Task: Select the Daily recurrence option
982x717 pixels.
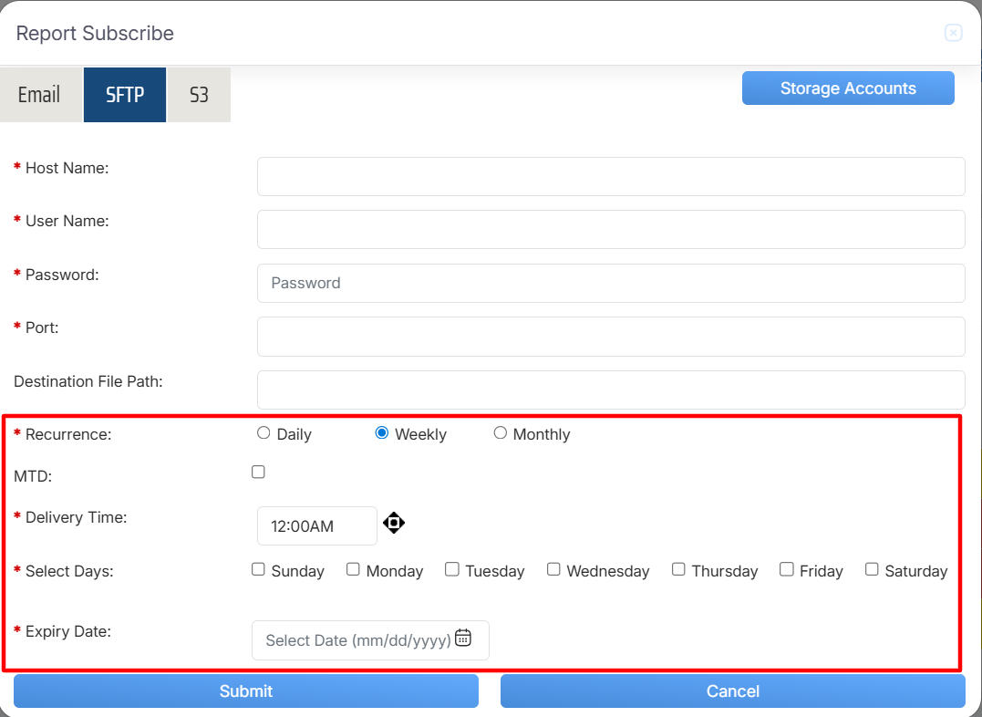Action: 264,433
